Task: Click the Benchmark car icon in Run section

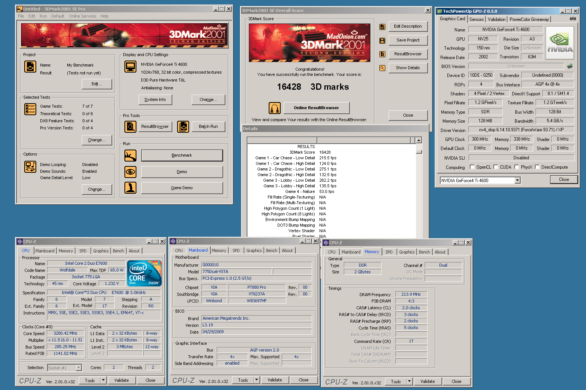Action: [130, 156]
